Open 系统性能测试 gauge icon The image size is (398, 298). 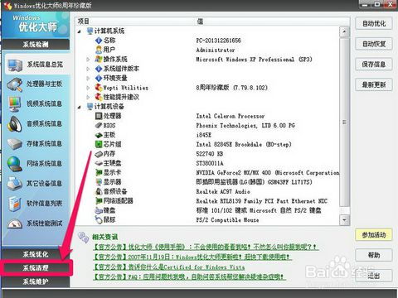click(14, 223)
